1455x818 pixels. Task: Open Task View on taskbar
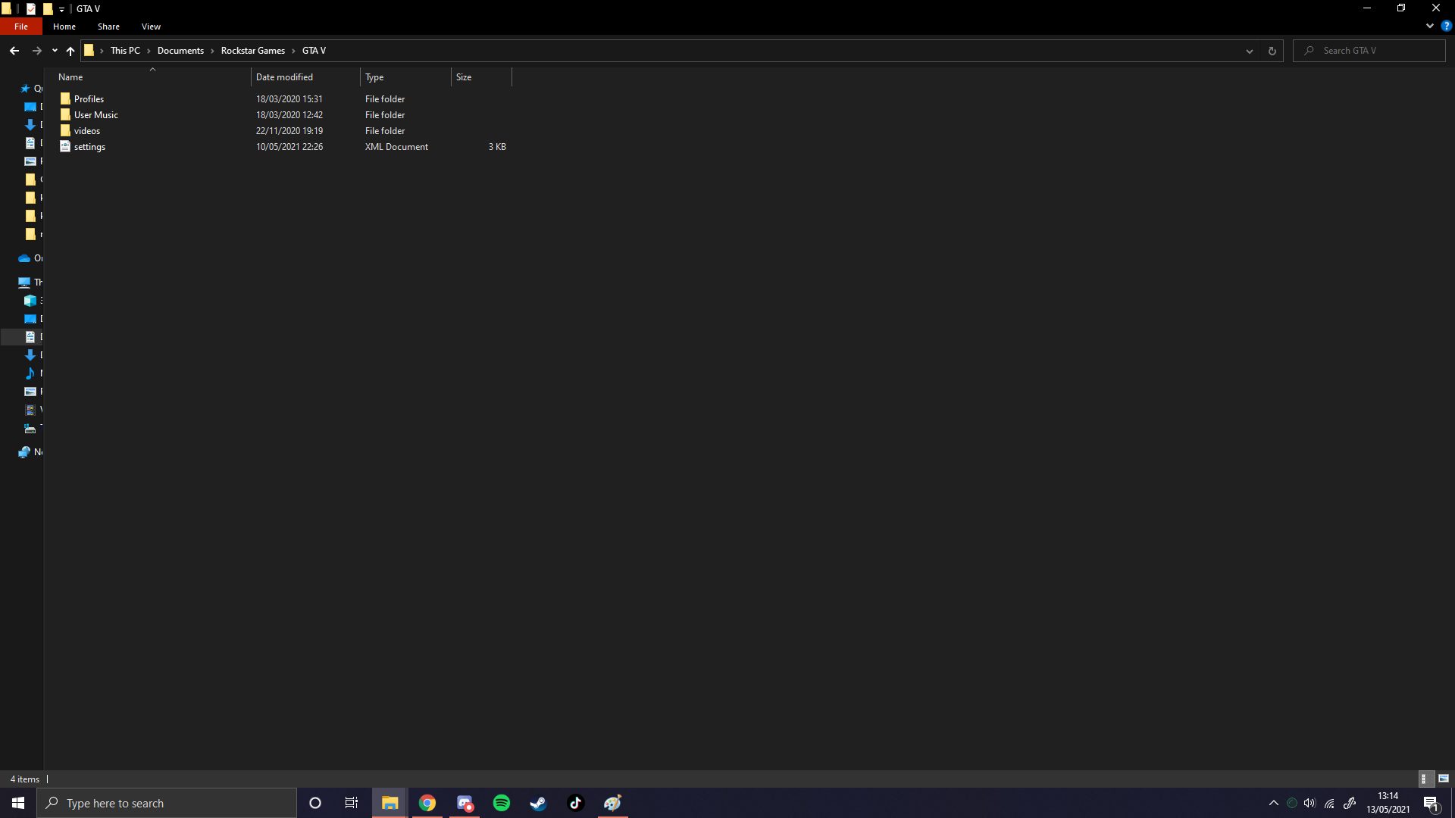[x=352, y=803]
